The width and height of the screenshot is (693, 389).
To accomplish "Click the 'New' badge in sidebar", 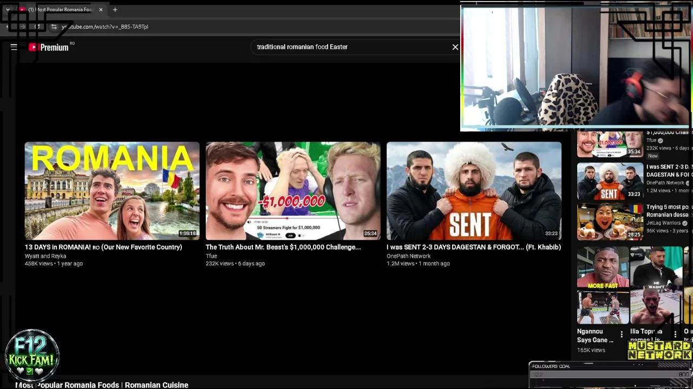I will pos(653,156).
